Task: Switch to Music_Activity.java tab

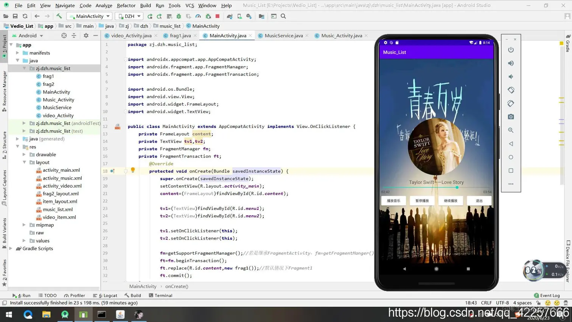Action: click(x=341, y=36)
